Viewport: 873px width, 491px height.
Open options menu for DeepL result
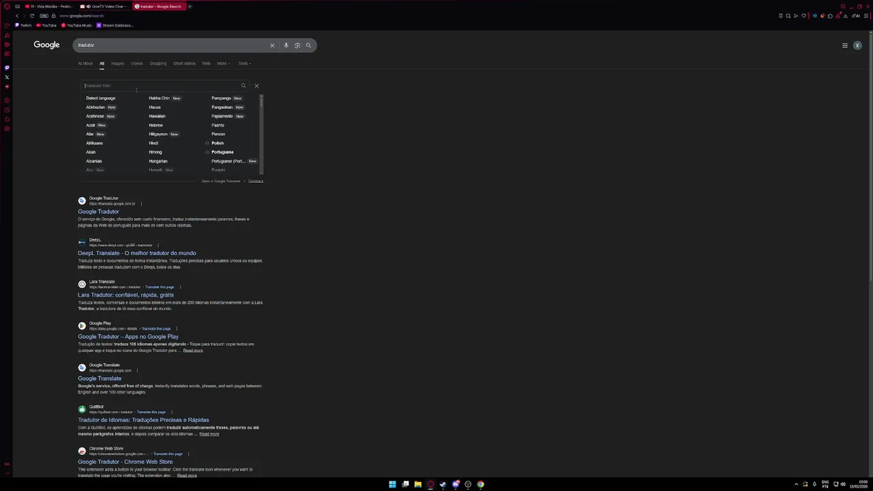tap(158, 245)
